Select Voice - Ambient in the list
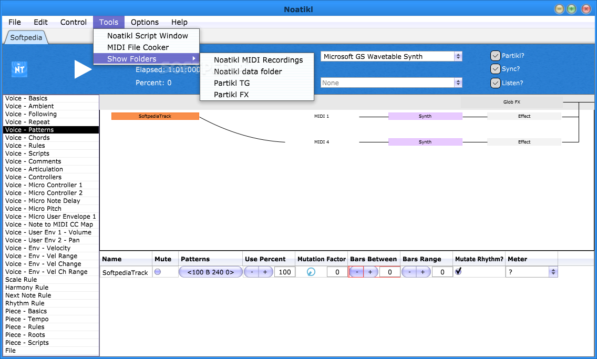Image resolution: width=597 pixels, height=359 pixels. click(x=51, y=106)
